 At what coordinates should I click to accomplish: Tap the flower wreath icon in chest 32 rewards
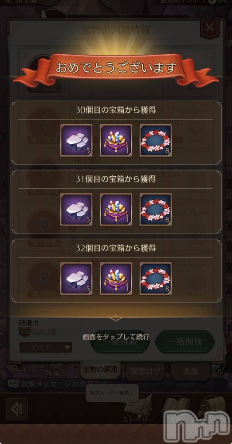click(156, 278)
